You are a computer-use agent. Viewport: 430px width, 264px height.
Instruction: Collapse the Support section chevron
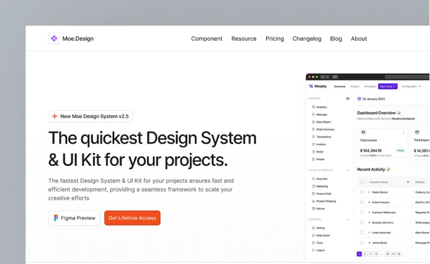pos(348,219)
